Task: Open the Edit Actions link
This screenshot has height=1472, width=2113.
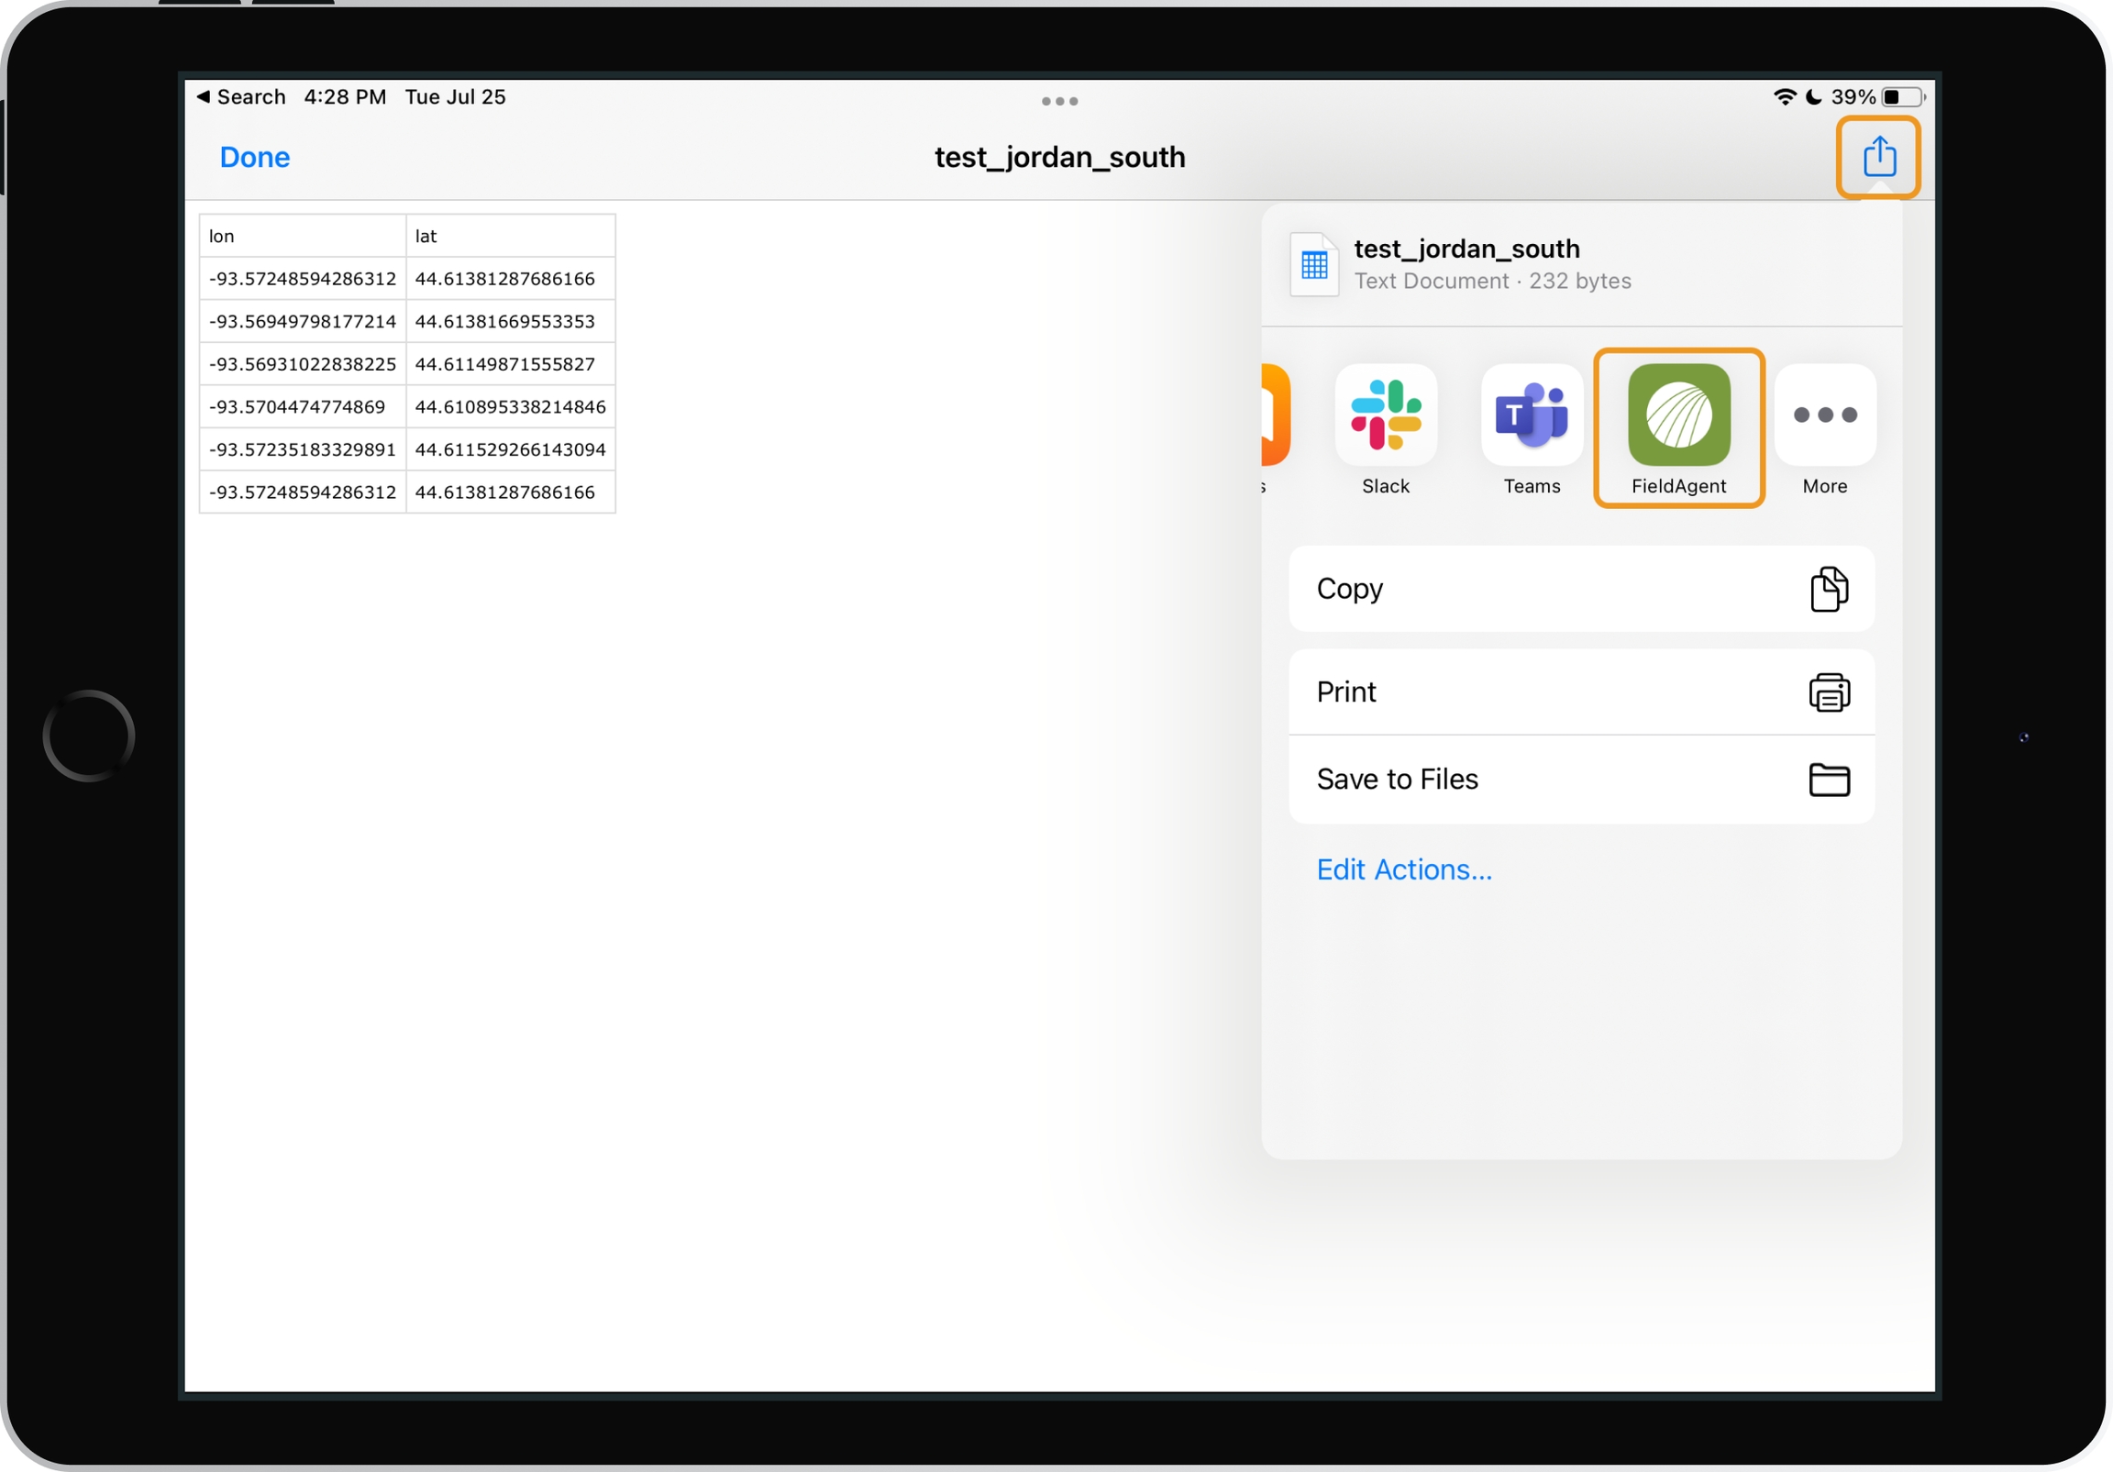Action: pyautogui.click(x=1403, y=870)
